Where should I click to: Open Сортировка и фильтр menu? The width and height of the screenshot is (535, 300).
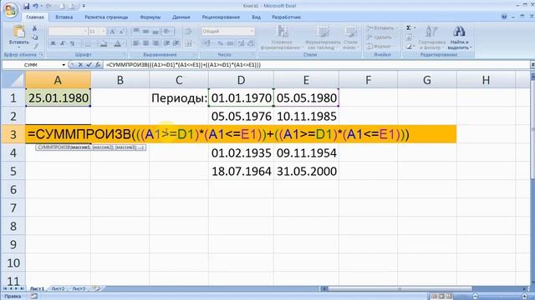pos(431,37)
